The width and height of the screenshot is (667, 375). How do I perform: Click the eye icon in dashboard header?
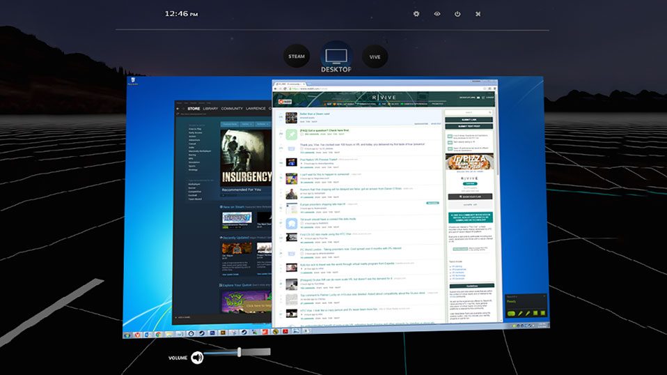[x=437, y=14]
